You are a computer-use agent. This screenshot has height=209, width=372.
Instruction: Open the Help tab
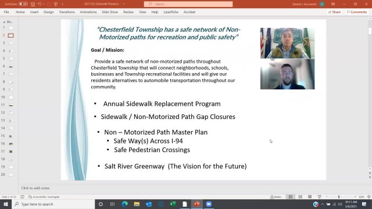coord(155,12)
